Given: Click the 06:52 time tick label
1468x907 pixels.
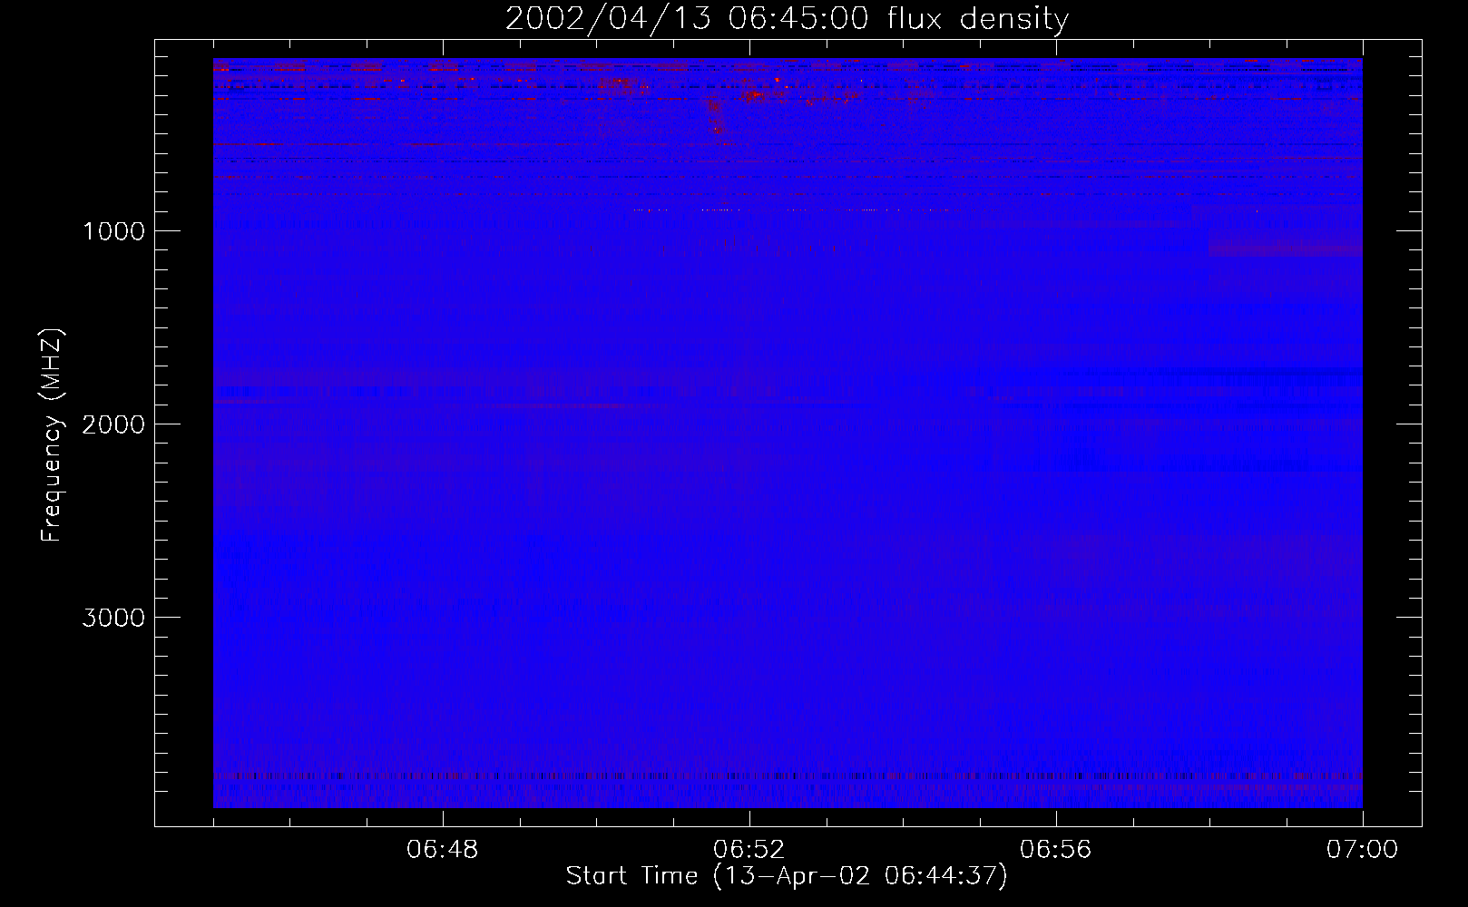Looking at the screenshot, I should click(749, 850).
